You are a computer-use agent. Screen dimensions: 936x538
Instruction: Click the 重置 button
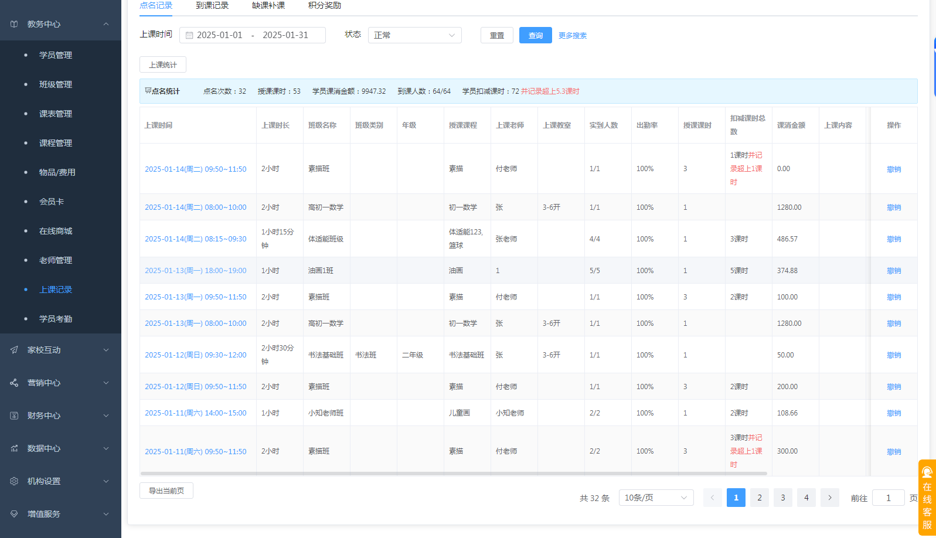(x=497, y=35)
